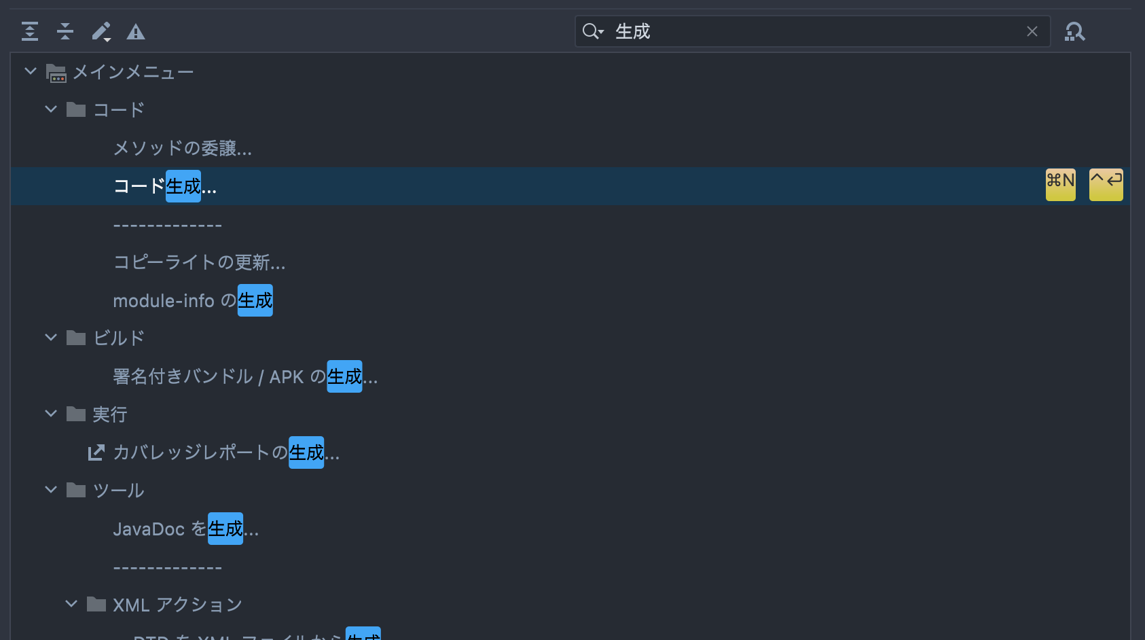1145x640 pixels.
Task: Collapse the 実行 folder node
Action: [x=51, y=413]
